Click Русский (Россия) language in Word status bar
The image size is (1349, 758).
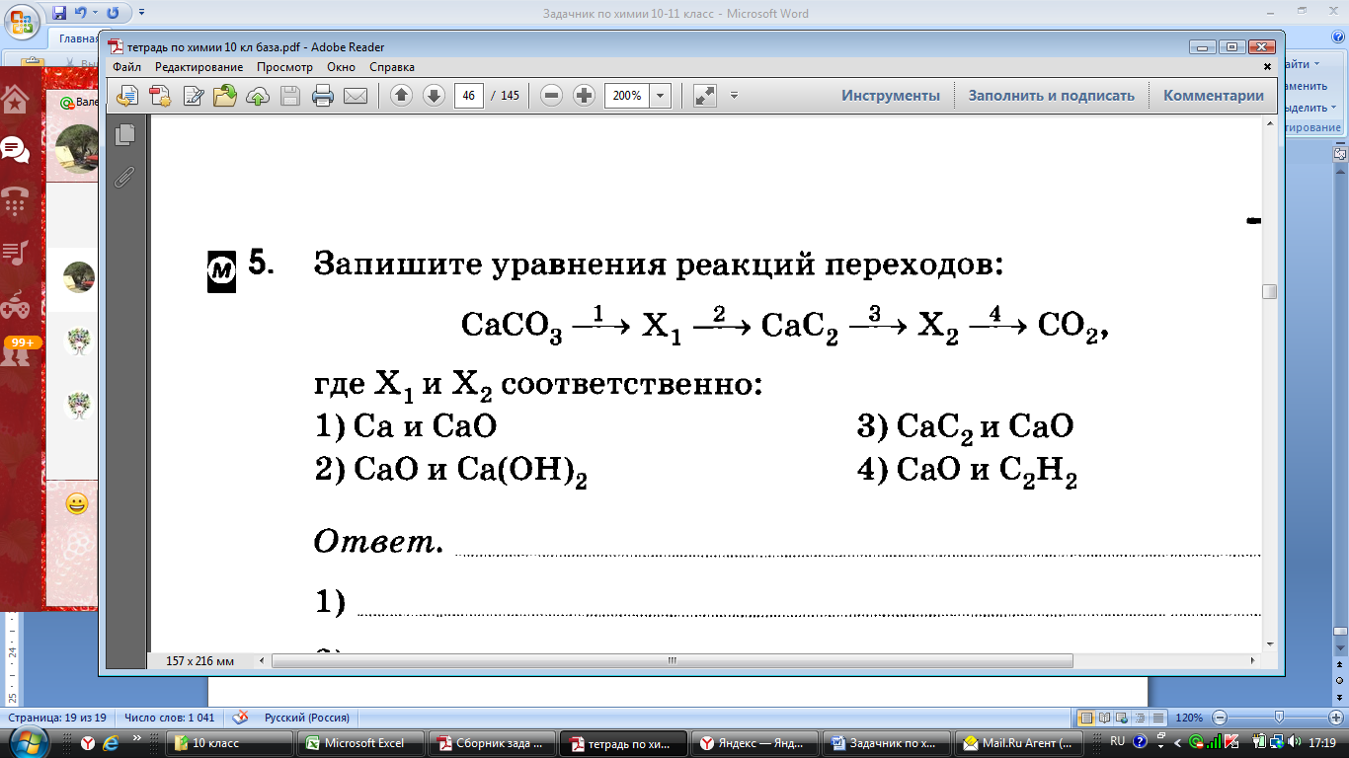307,718
